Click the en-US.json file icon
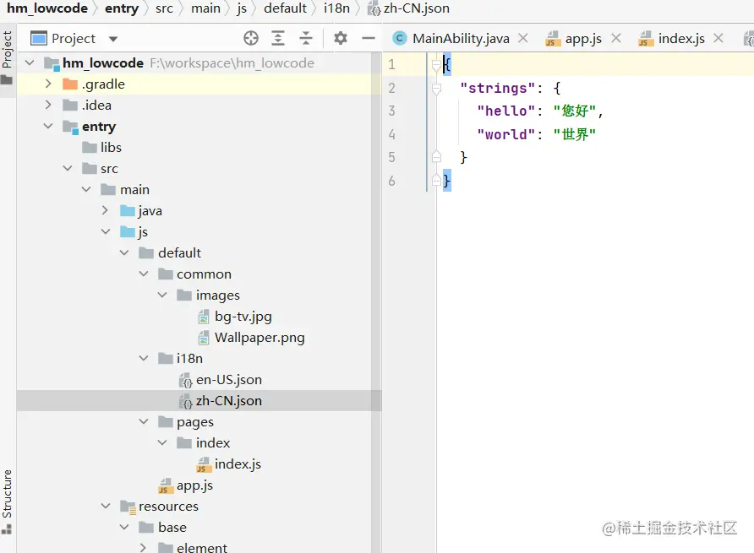Viewport: 754px width, 553px height. point(186,381)
